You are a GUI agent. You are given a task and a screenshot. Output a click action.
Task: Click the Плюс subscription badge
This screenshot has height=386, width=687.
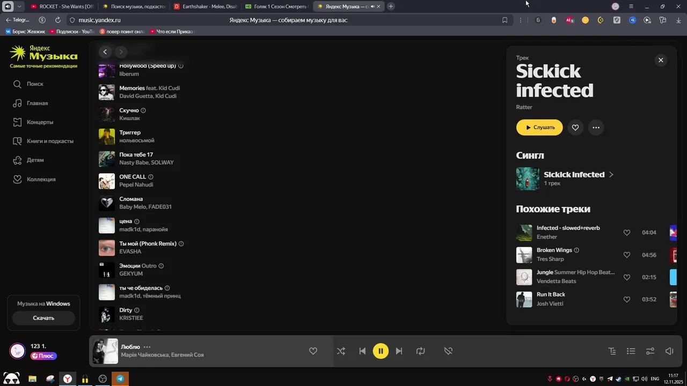[x=43, y=356]
